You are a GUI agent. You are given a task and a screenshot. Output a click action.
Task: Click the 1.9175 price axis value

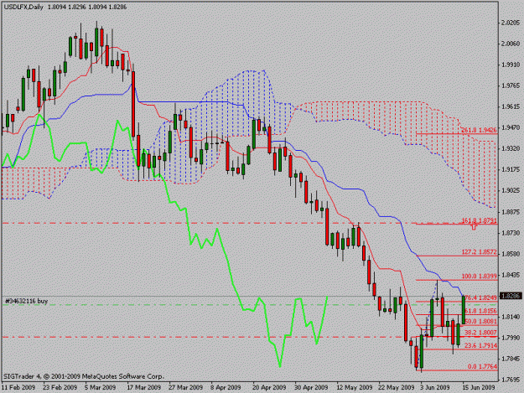click(511, 169)
